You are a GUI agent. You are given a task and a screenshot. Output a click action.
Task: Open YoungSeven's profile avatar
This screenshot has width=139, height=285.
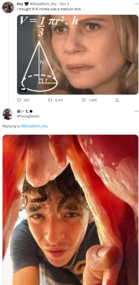[8, 114]
